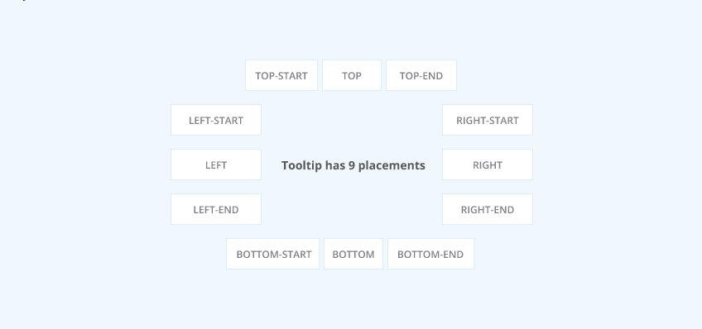Image resolution: width=702 pixels, height=329 pixels.
Task: Open the tooltip on the RIGHT-END box
Action: [488, 210]
